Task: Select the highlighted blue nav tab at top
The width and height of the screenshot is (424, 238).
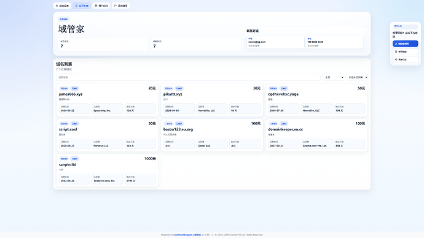Action: [82, 6]
